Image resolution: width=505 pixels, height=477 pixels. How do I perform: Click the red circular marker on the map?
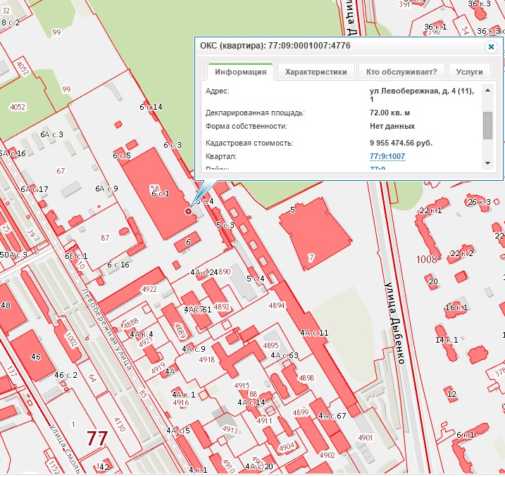(188, 211)
